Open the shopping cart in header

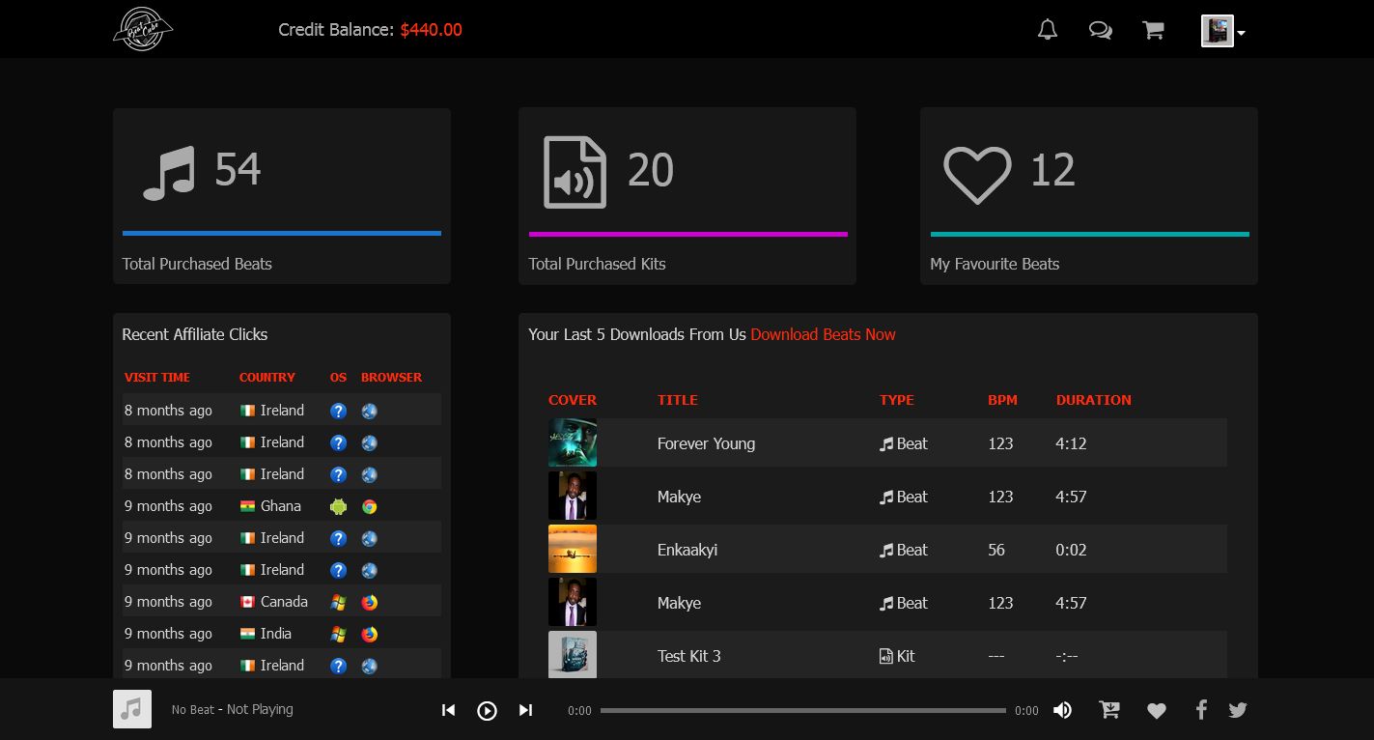point(1153,30)
